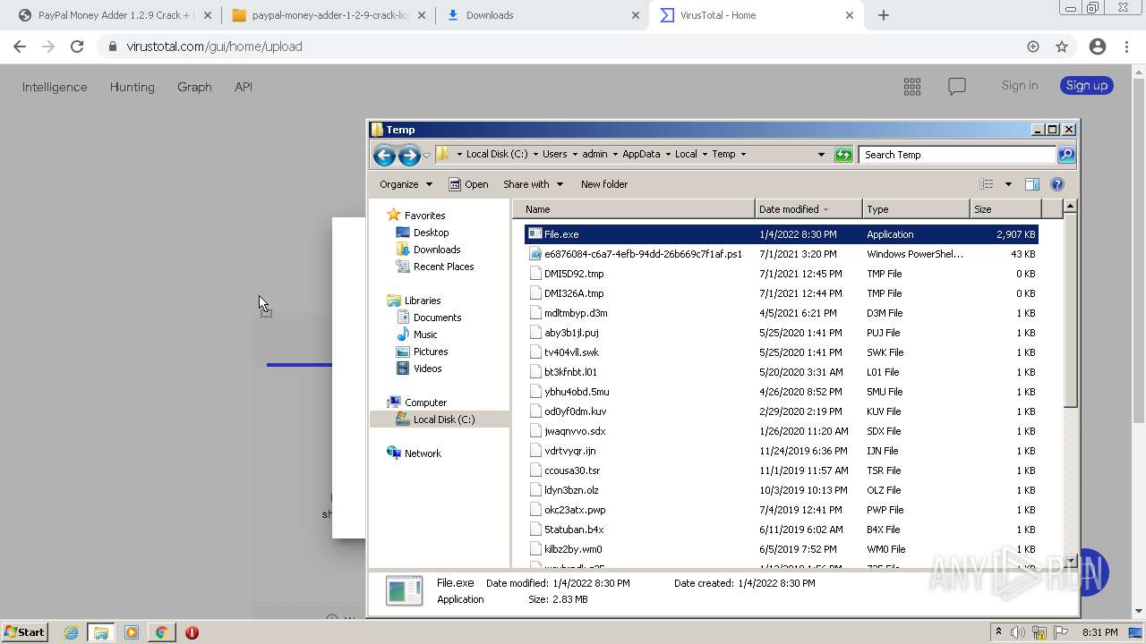The width and height of the screenshot is (1146, 644).
Task: Open media player taskbar icon
Action: pyautogui.click(x=131, y=632)
